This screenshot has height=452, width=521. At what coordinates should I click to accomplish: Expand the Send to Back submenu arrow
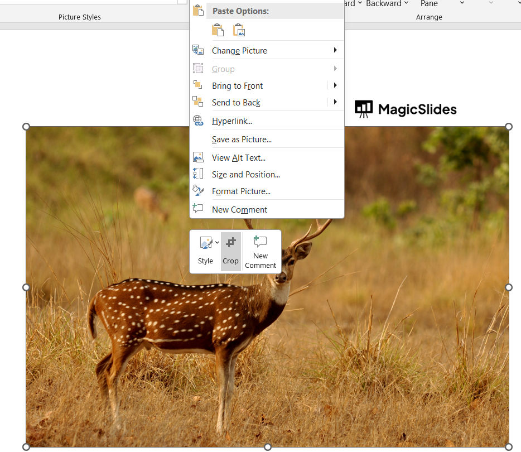click(335, 102)
